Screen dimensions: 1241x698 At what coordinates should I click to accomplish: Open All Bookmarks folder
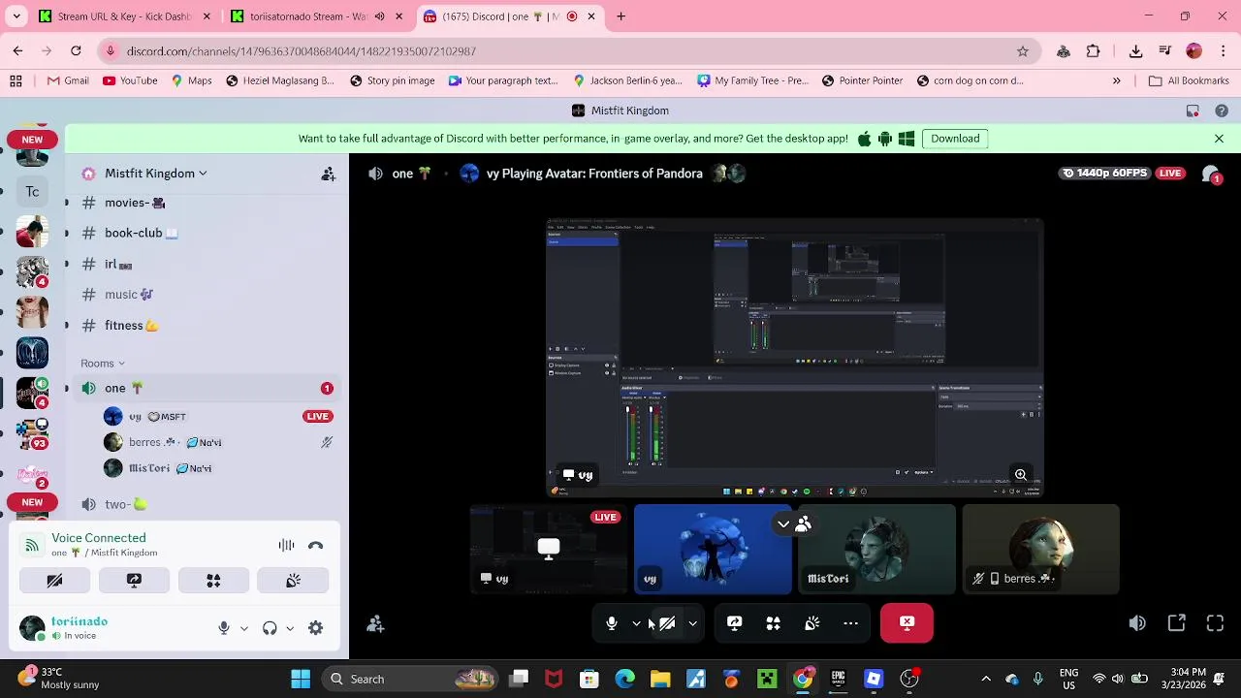(x=1189, y=80)
